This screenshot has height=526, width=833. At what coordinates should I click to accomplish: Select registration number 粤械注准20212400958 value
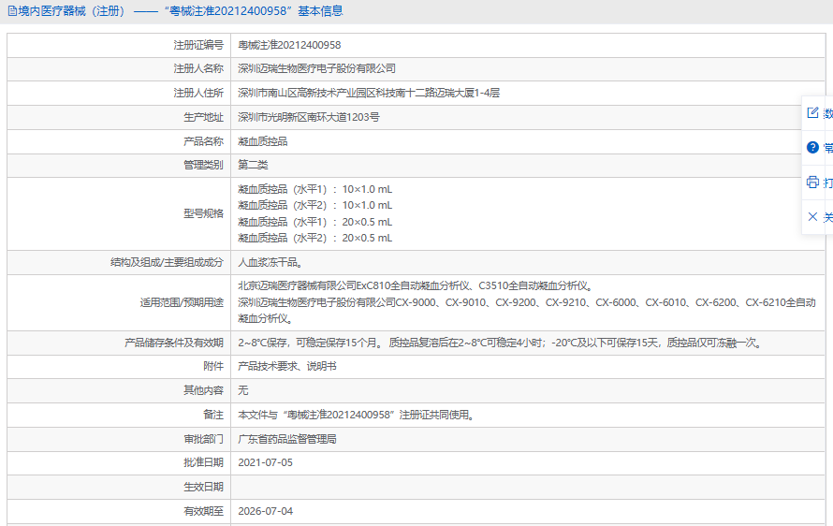[289, 45]
